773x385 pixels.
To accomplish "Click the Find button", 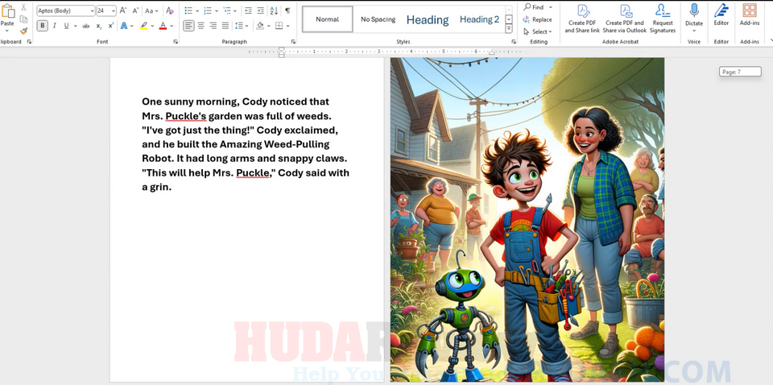I will coord(534,7).
